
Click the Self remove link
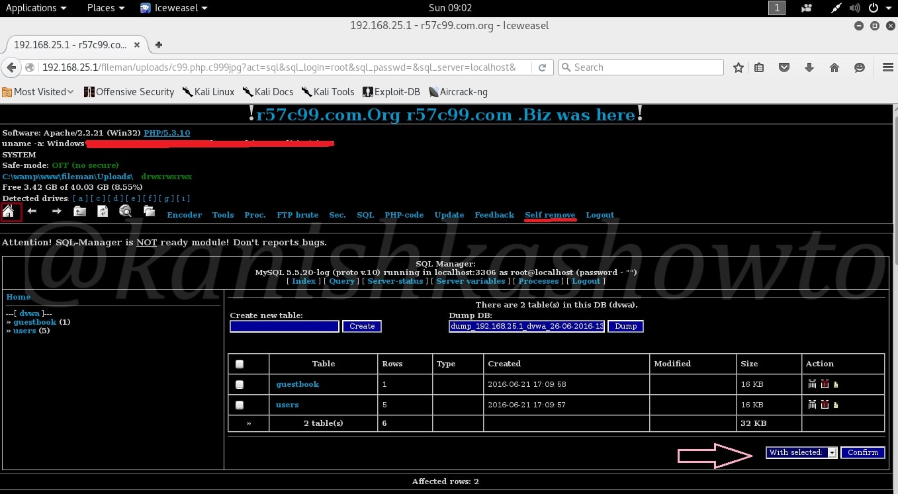tap(550, 215)
